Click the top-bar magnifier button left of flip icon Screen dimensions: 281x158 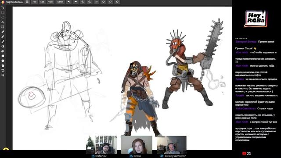click(x=90, y=2)
